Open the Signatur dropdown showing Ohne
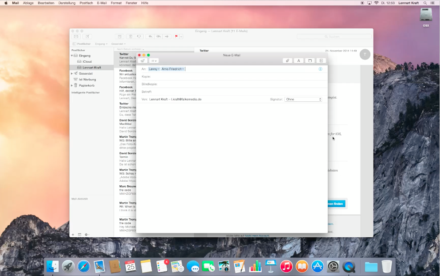 click(x=303, y=99)
